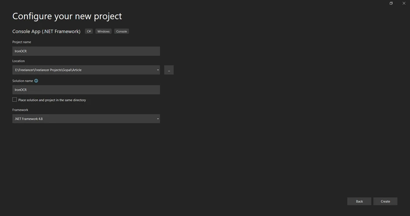Click the Console App (.NET Framework) title
410x216 pixels.
point(46,31)
